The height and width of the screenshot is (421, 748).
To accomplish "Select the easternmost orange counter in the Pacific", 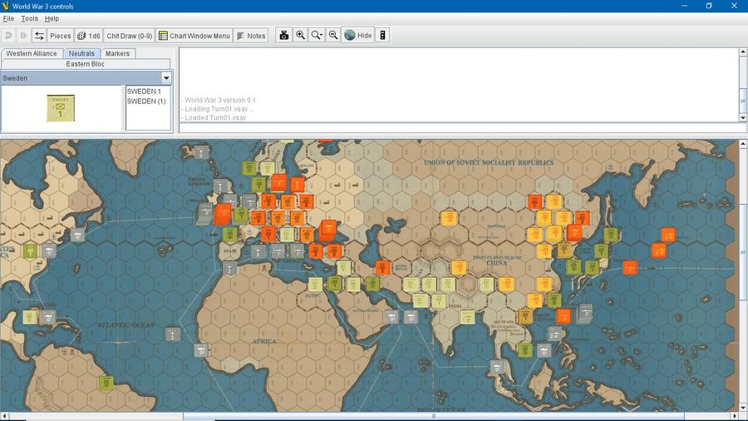I will [668, 235].
